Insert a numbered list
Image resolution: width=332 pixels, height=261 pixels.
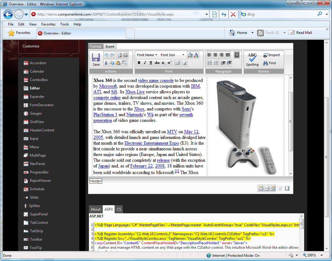coord(210,63)
